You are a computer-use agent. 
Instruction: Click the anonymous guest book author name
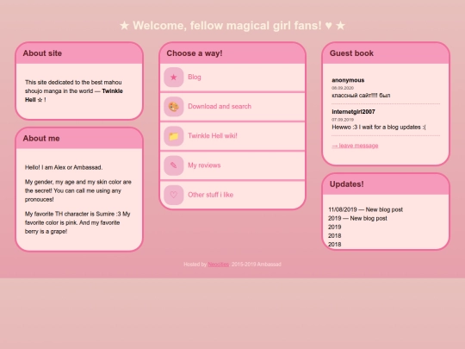coord(348,80)
